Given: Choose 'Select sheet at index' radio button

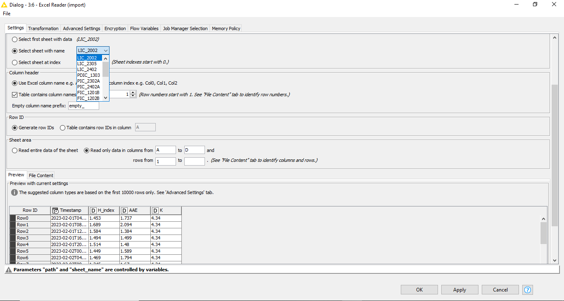Looking at the screenshot, I should coord(15,62).
